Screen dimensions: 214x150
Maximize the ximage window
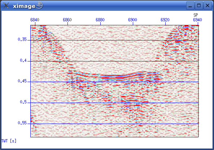pos(199,6)
